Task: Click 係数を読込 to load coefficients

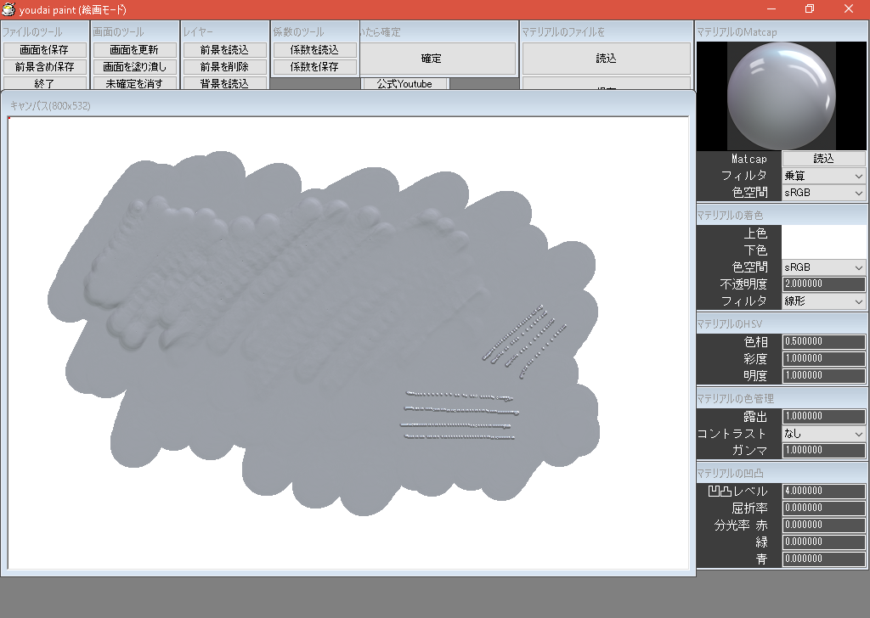Action: [x=313, y=49]
